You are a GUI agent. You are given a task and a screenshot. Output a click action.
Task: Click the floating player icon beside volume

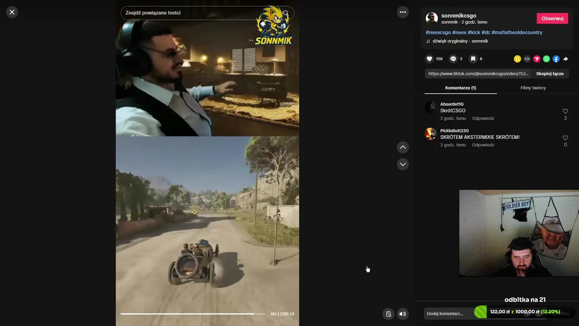pos(388,314)
